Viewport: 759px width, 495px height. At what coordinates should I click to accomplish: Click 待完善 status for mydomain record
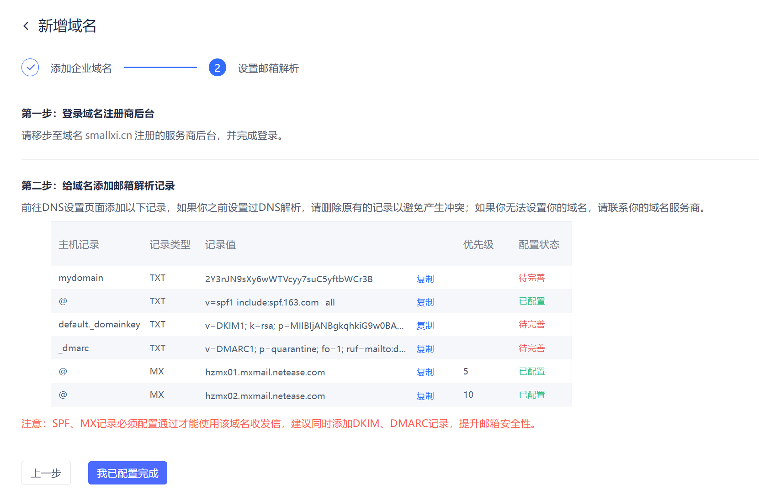531,278
